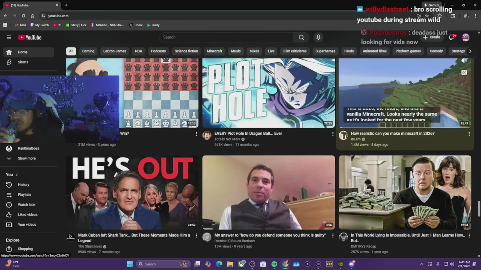Open the PLOT HOLE Dragon Ball thumbnail
481x270 pixels.
click(x=269, y=93)
